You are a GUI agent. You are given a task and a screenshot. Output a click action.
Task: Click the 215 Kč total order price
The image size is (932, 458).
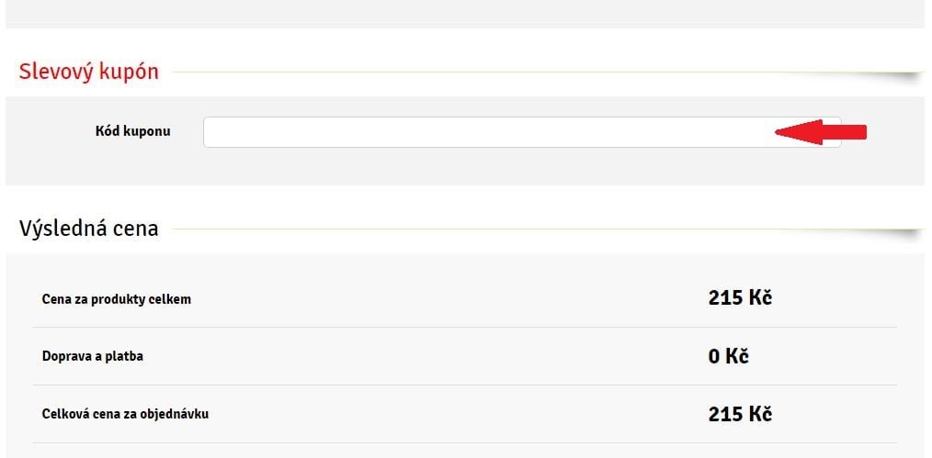coord(740,414)
